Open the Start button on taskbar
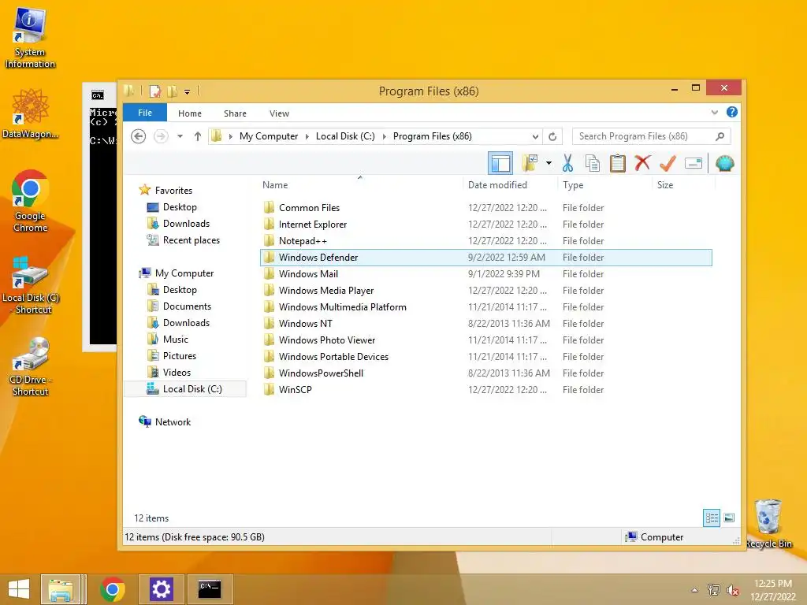Screen dimensions: 807x605 tap(19, 589)
